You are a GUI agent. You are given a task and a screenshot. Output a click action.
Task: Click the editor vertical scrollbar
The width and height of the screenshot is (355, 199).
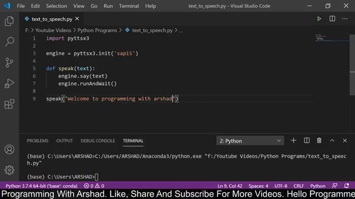[x=352, y=65]
